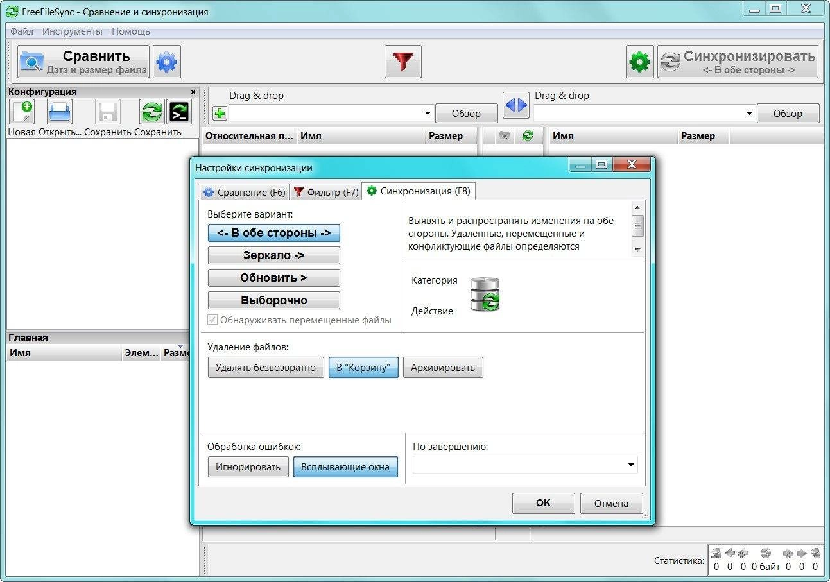Viewport: 830px width, 582px height.
Task: Open a configuration file with Открыть icon
Action: click(x=60, y=112)
